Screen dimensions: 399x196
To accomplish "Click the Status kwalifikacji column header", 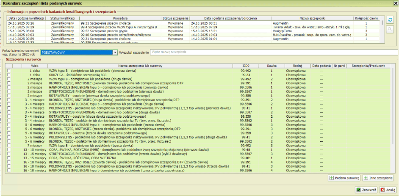I will (62, 19).
